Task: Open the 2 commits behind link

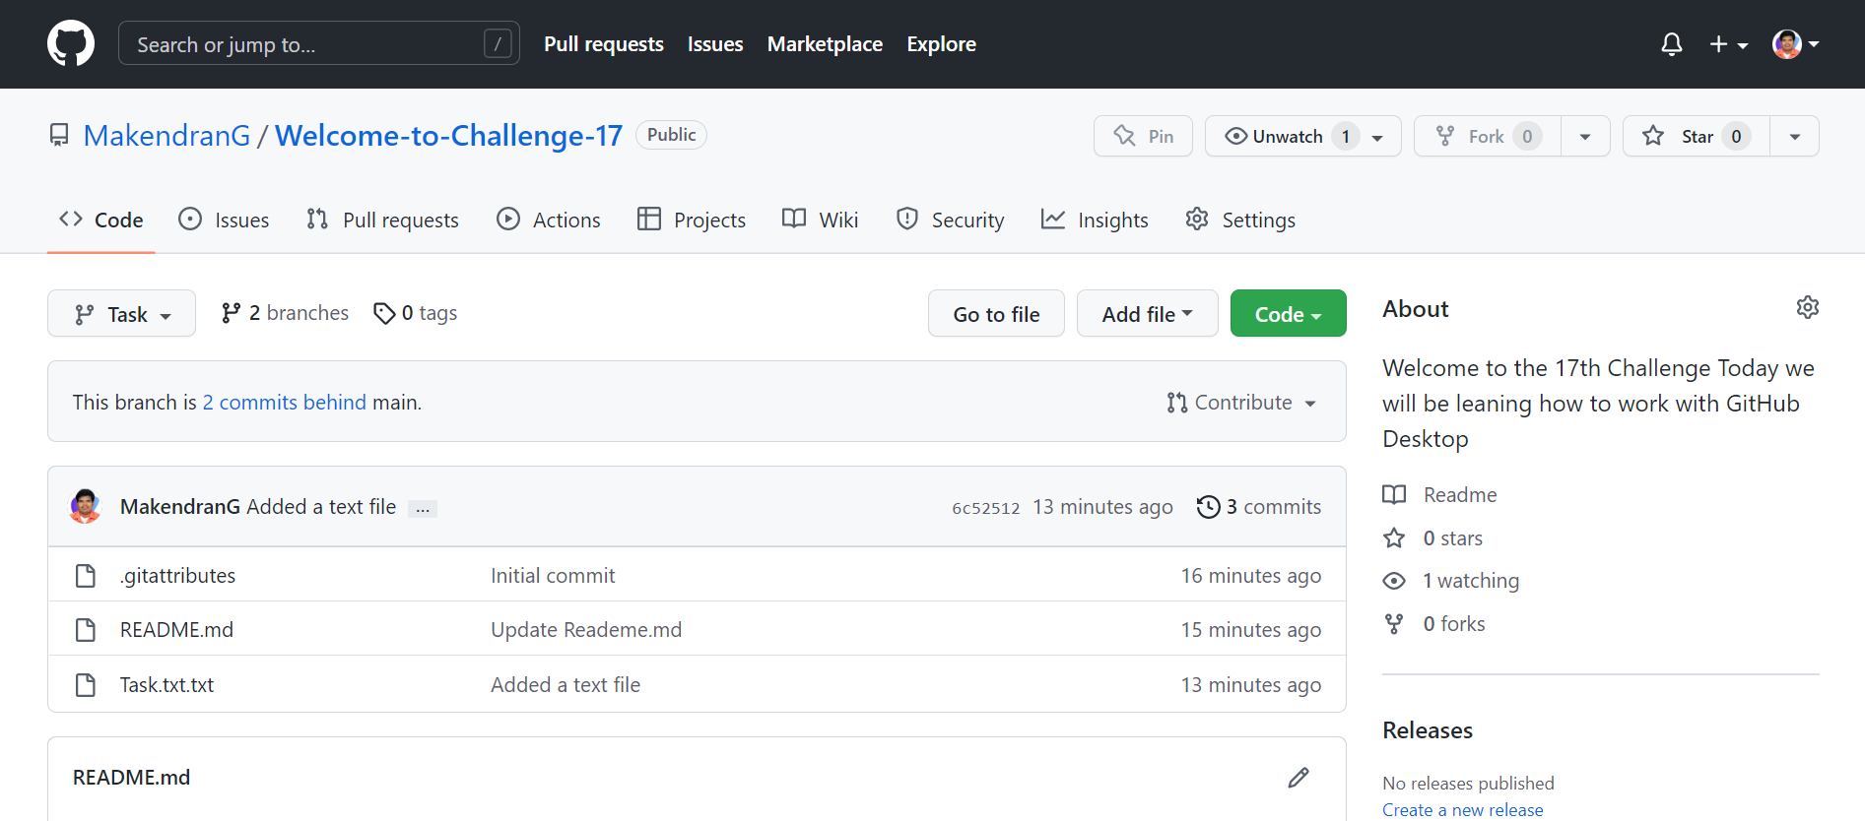Action: pos(285,403)
